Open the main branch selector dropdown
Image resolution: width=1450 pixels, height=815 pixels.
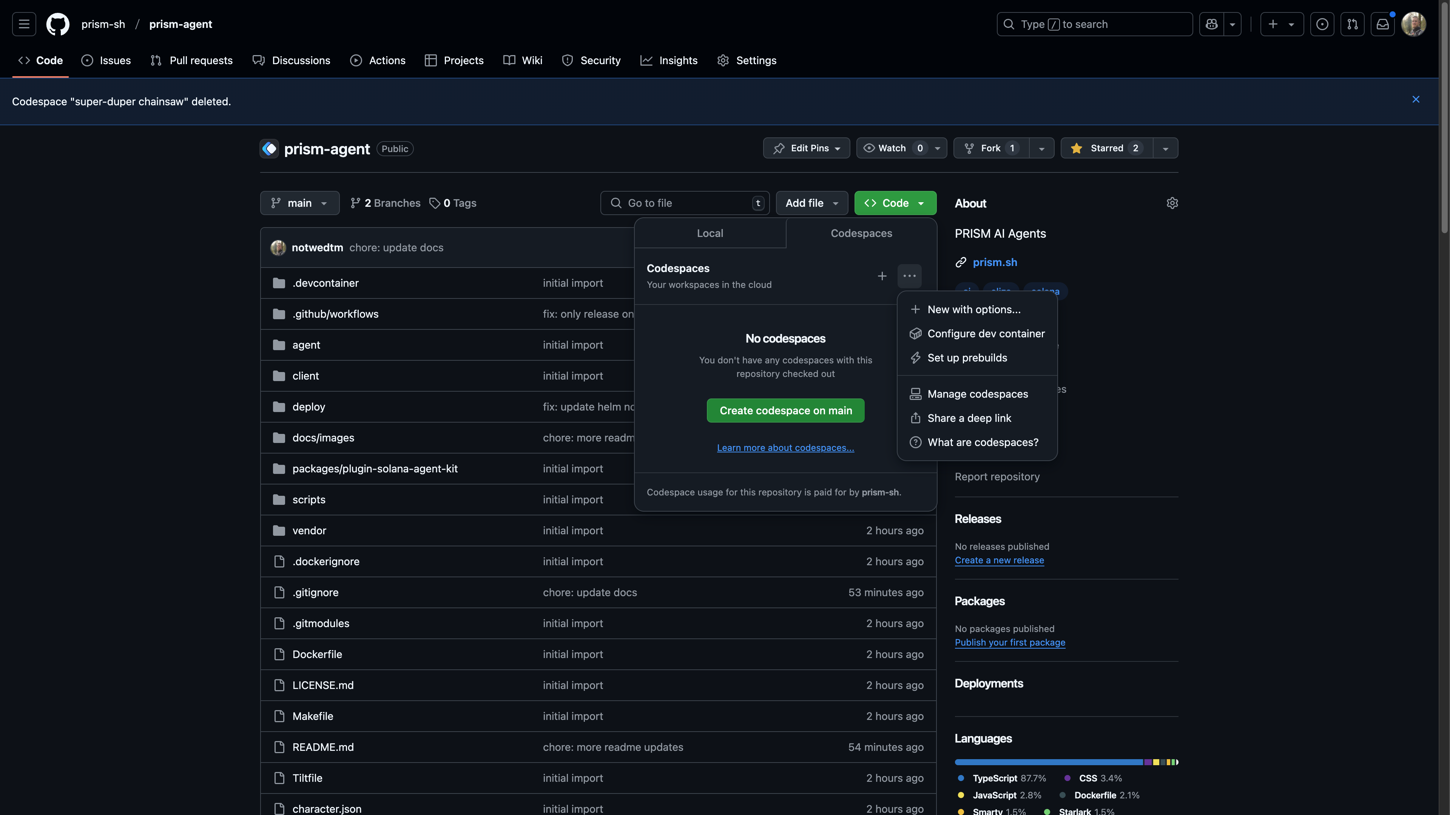pos(299,203)
